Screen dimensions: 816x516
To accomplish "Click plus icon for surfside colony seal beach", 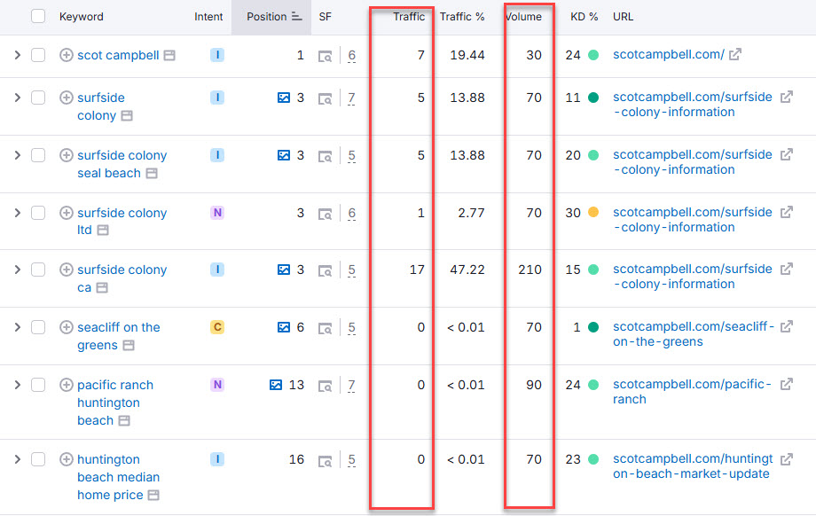I will click(67, 155).
